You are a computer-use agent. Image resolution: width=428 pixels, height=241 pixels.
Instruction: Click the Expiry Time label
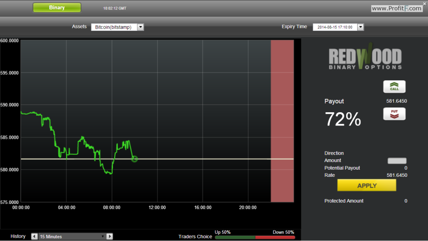click(294, 27)
